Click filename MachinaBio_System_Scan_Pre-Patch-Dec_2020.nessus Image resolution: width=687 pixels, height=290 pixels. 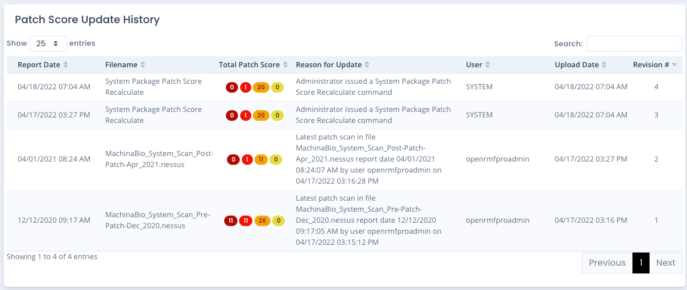point(158,221)
